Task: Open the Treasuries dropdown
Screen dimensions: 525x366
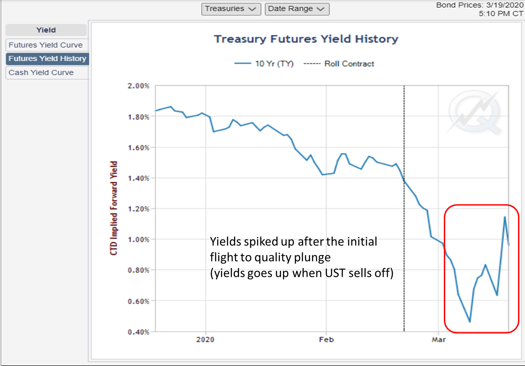Action: [231, 9]
